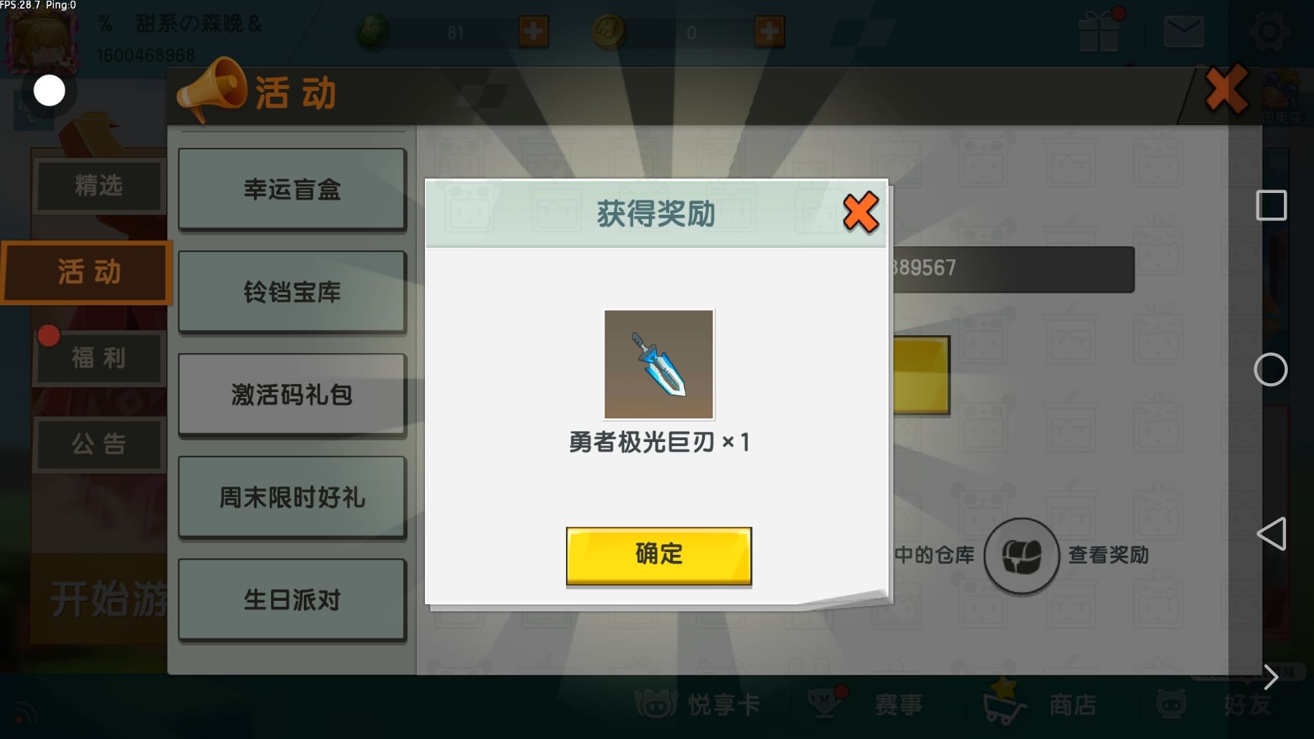Add gold coins with plus button
The height and width of the screenshot is (739, 1314).
point(769,31)
